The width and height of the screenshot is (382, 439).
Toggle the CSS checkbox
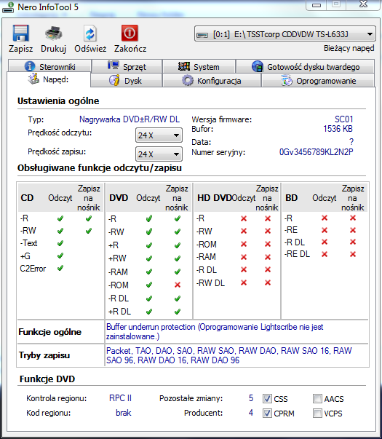267,398
